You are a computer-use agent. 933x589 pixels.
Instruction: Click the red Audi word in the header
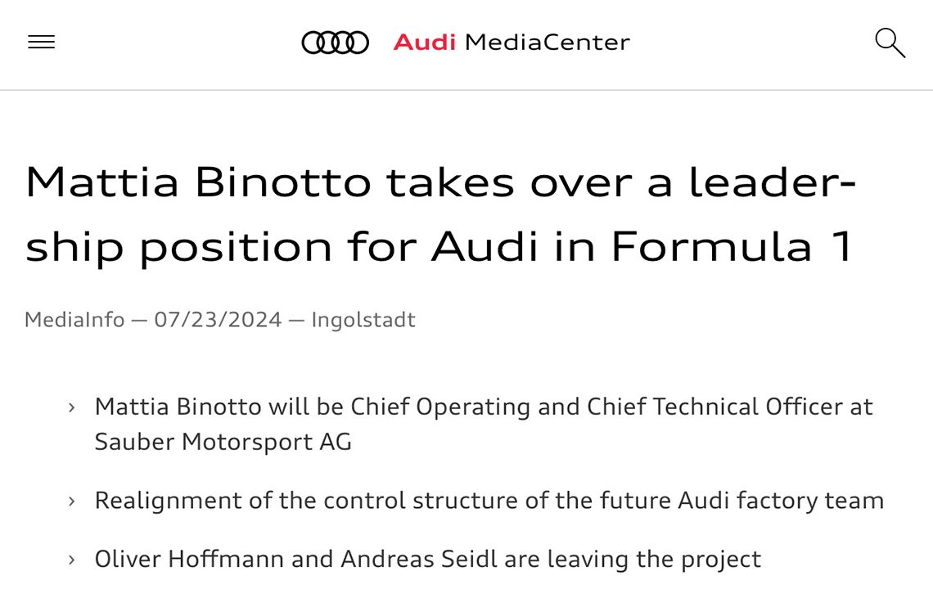click(x=424, y=42)
